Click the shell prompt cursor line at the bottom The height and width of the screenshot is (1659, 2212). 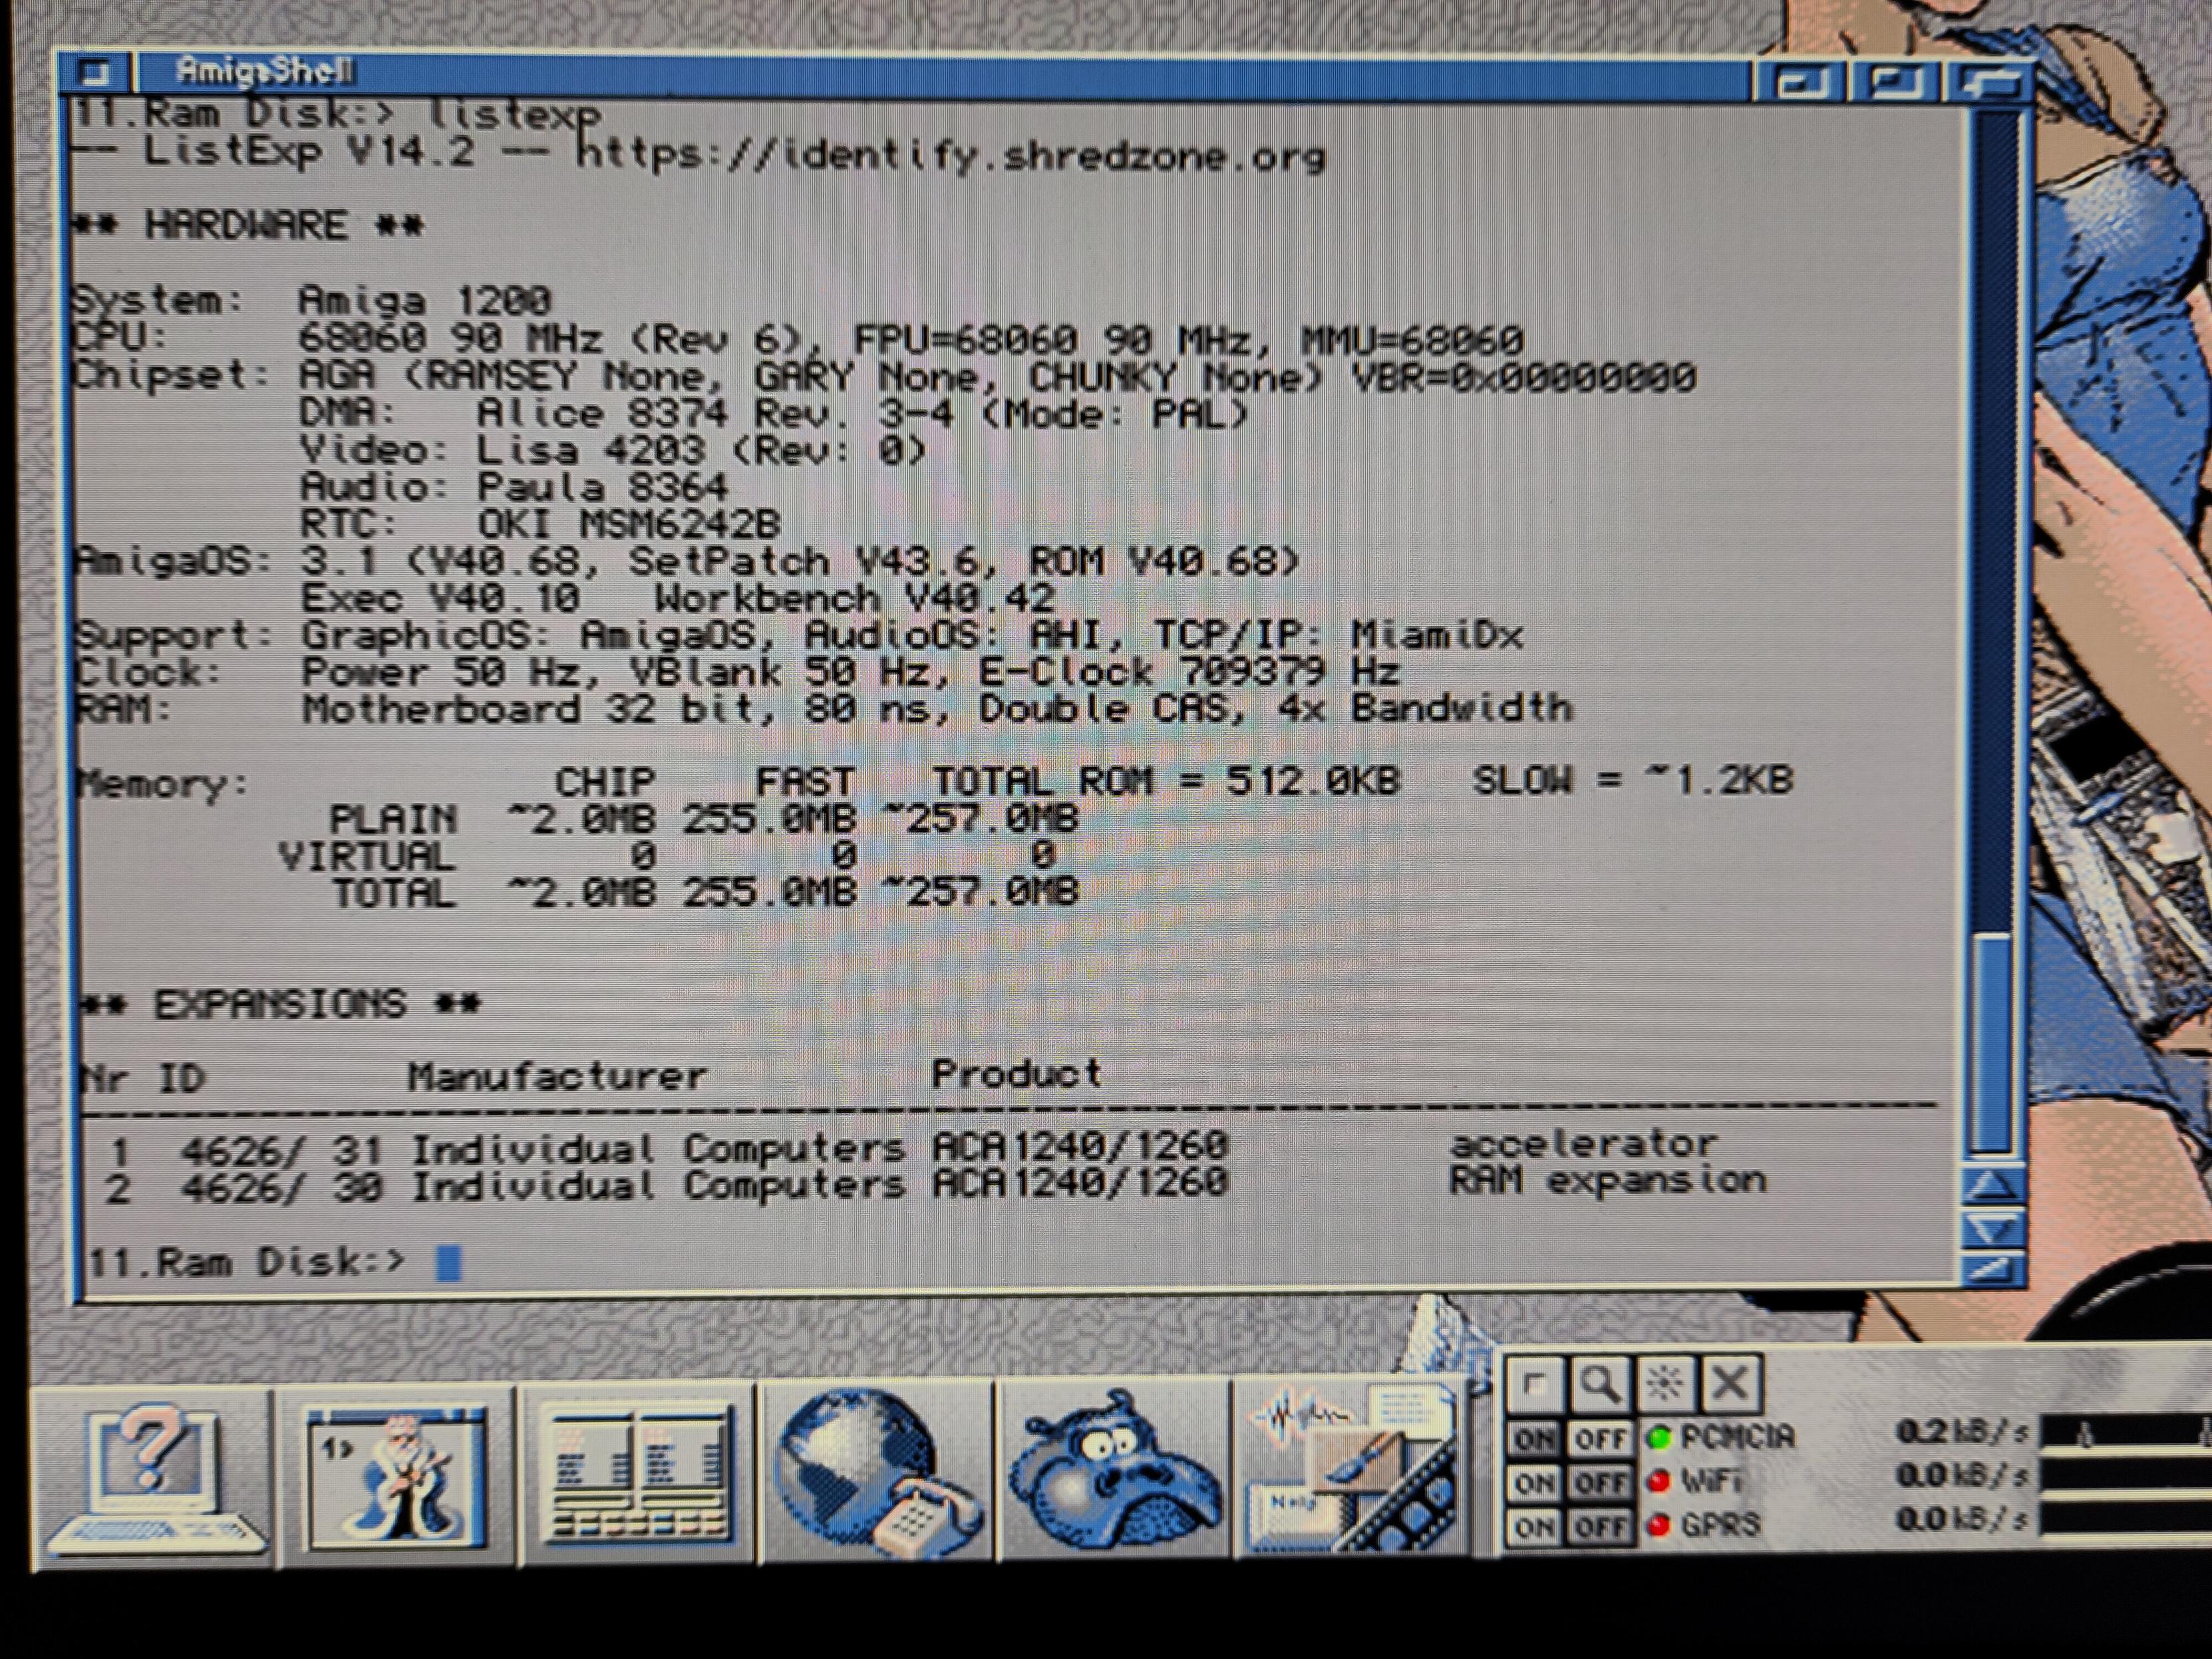tap(275, 1262)
